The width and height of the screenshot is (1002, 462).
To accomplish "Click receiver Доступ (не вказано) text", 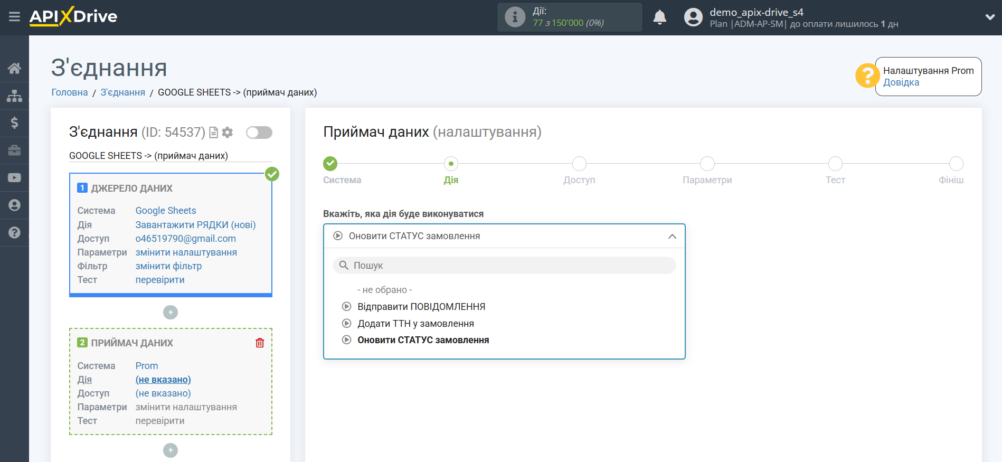I will [x=163, y=393].
